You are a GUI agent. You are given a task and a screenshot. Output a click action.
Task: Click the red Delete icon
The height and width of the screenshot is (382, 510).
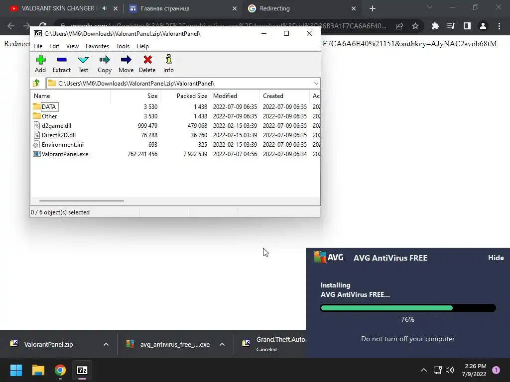(x=147, y=64)
